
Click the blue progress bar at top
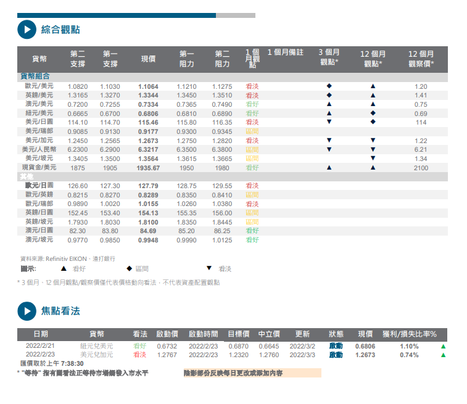(x=117, y=15)
